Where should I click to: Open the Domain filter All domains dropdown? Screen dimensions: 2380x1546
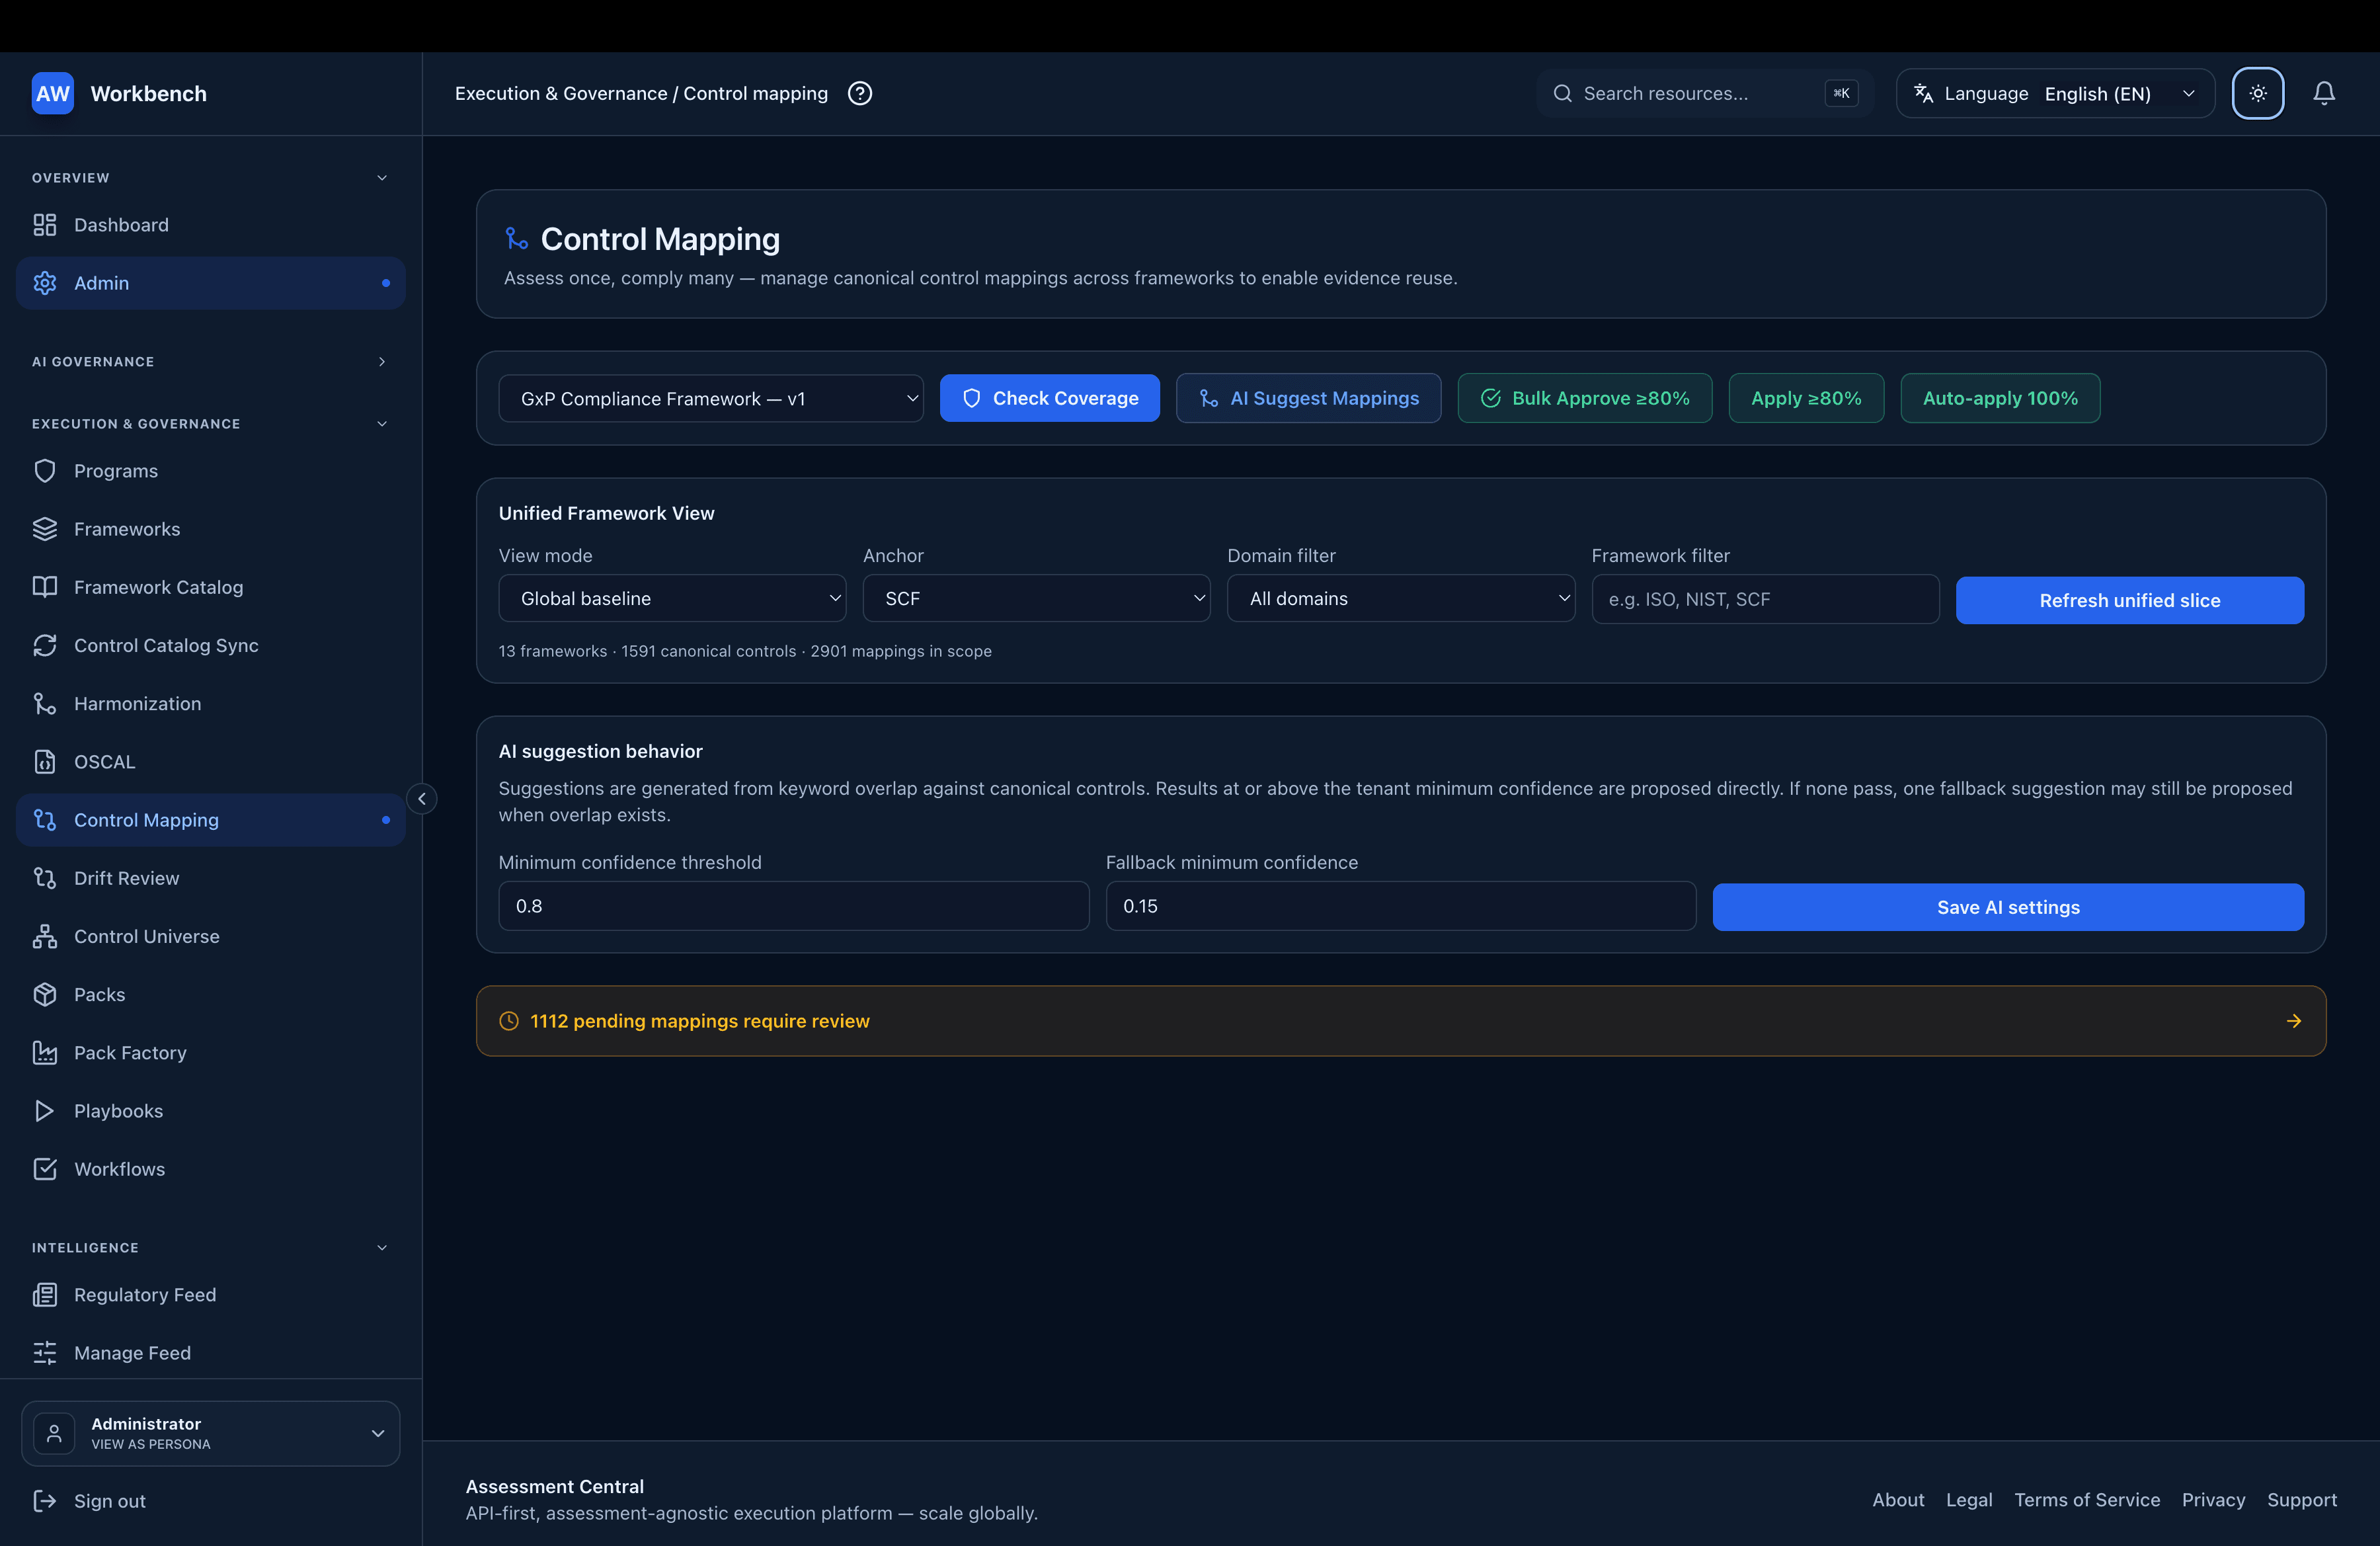1401,598
